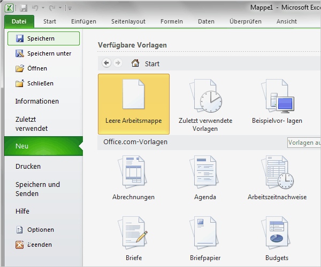Open the Undo history dropdown arrow
Screen dimensions: 321x267
click(43, 8)
